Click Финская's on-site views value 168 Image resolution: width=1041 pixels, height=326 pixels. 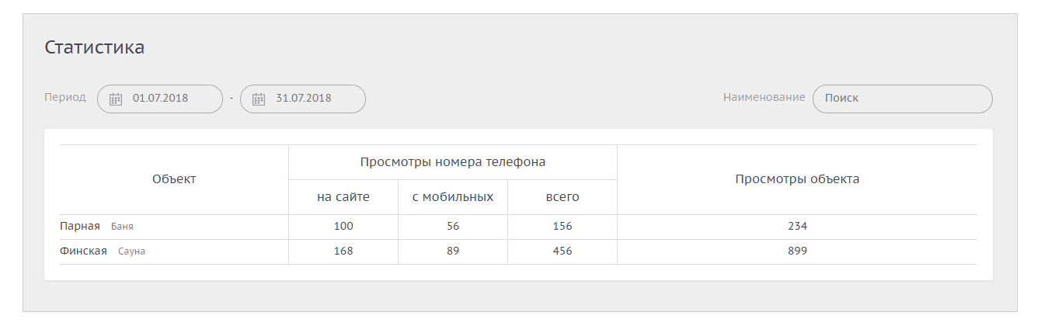click(343, 251)
